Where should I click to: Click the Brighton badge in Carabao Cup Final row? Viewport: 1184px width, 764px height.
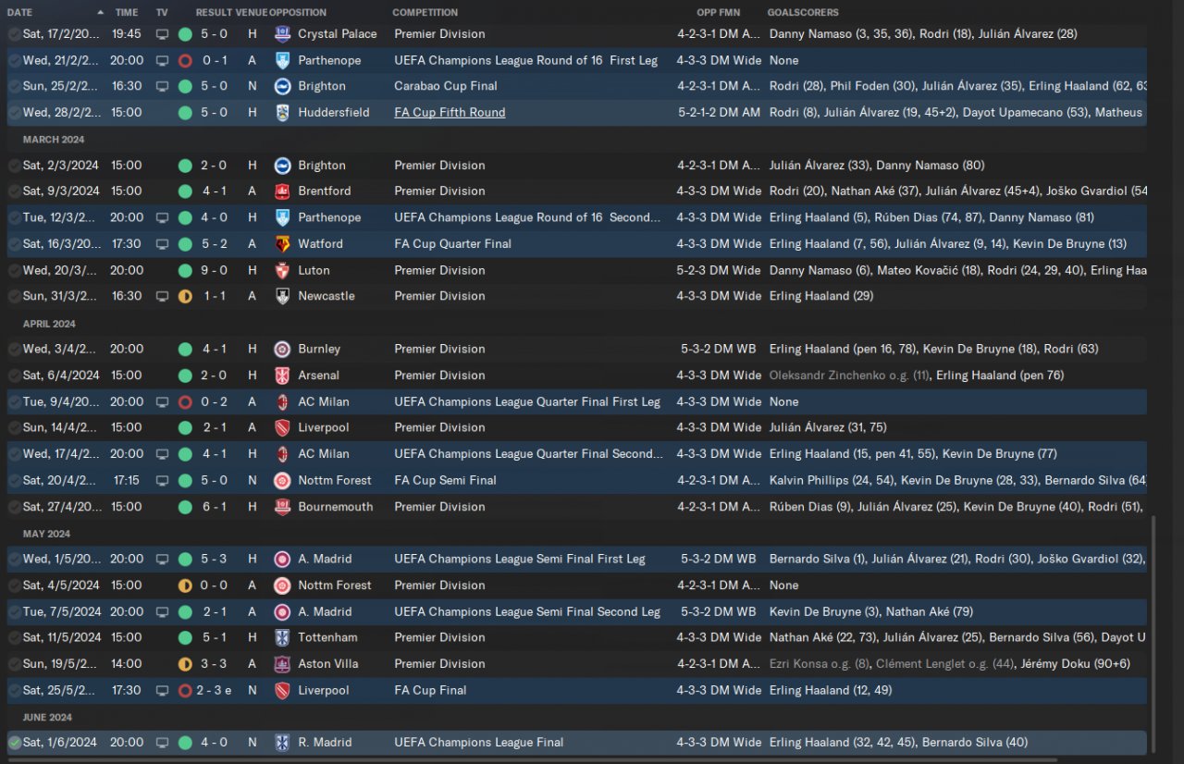[283, 86]
